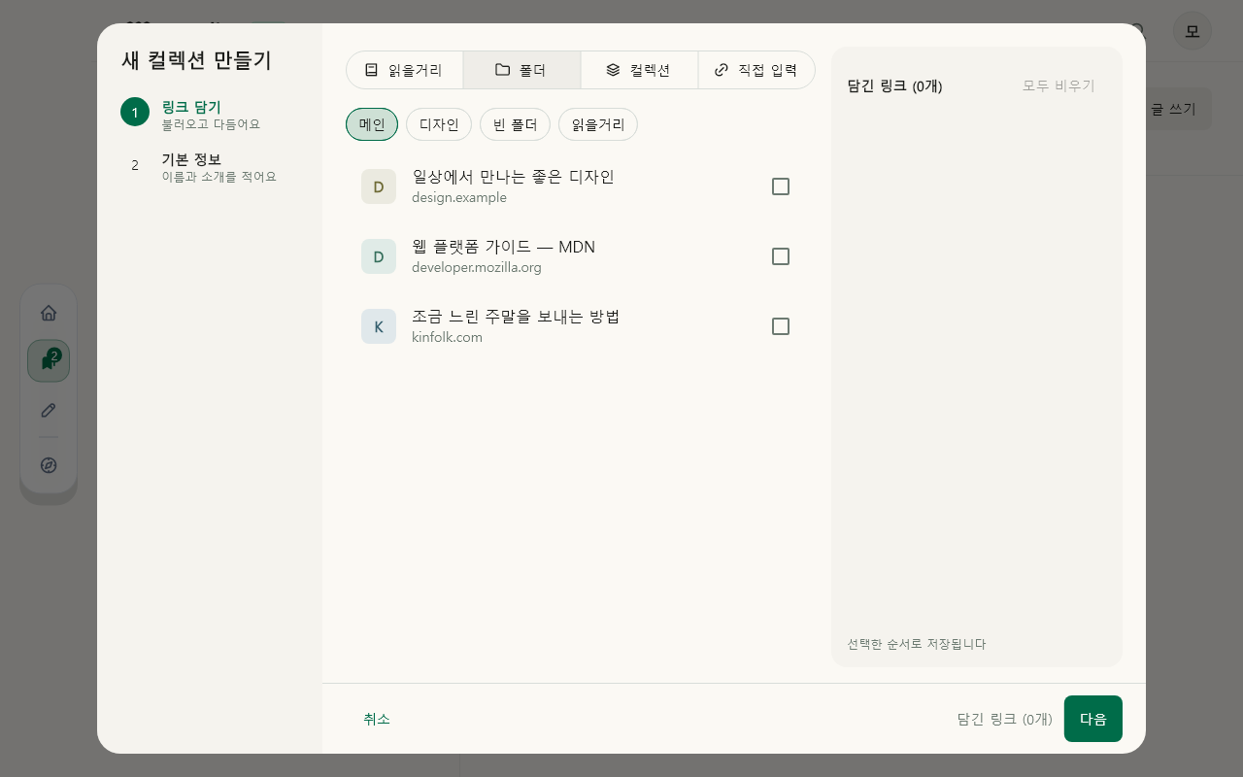
Task: Click the title 조금 느린 주말을 보내는 방법
Action: click(516, 317)
